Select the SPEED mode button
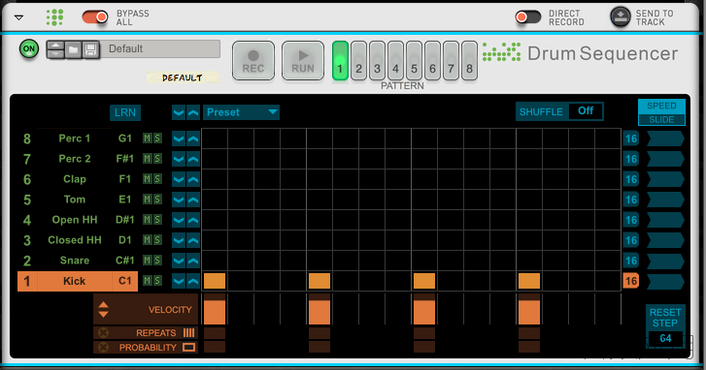 point(661,106)
